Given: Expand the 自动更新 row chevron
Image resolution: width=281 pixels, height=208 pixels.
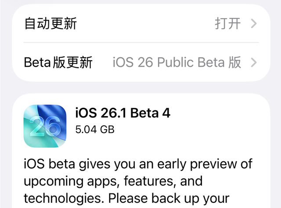Looking at the screenshot, I should tap(253, 23).
